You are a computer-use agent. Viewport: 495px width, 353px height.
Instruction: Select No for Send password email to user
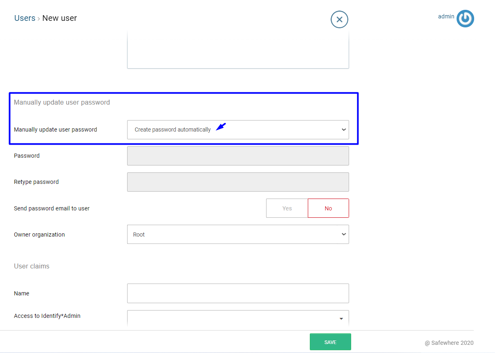click(328, 208)
